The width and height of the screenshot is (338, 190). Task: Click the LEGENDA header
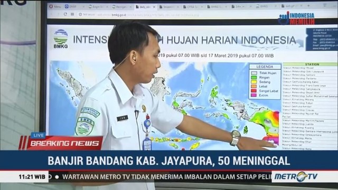[x=265, y=67]
